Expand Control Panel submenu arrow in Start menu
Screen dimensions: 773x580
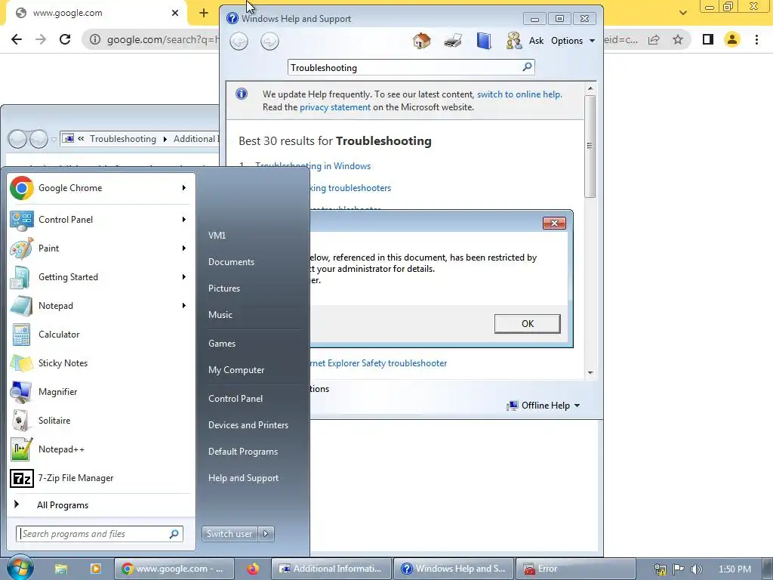click(184, 220)
